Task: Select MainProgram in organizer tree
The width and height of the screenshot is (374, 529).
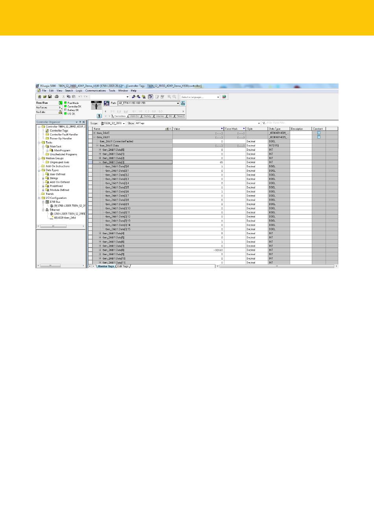Action: [x=62, y=150]
